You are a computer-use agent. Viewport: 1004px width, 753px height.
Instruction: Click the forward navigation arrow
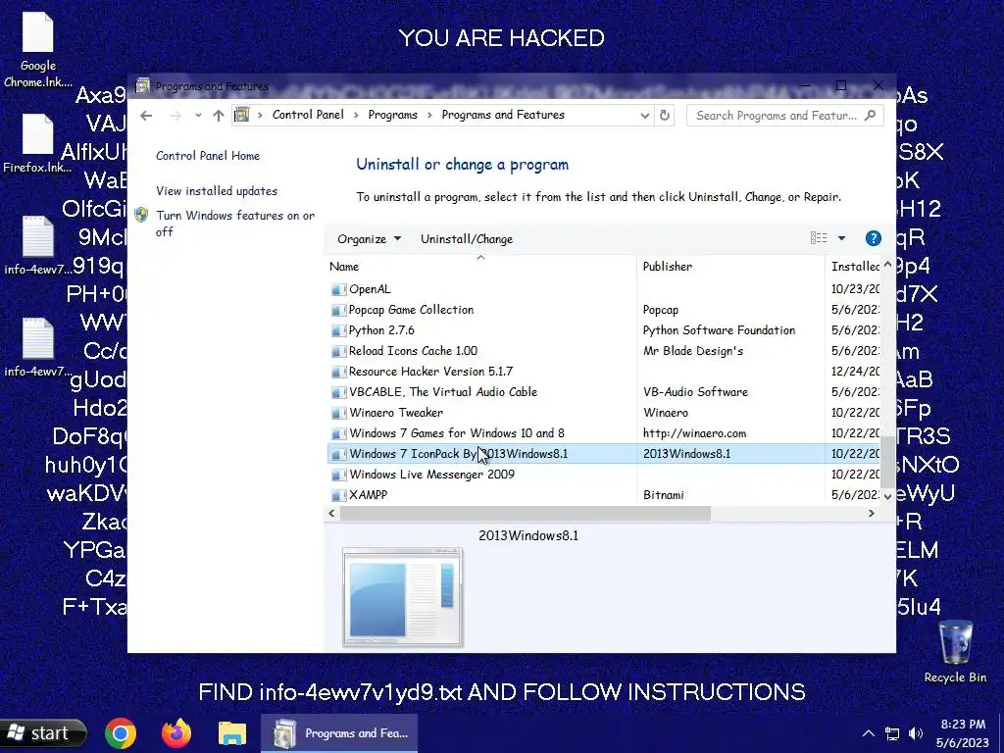175,116
